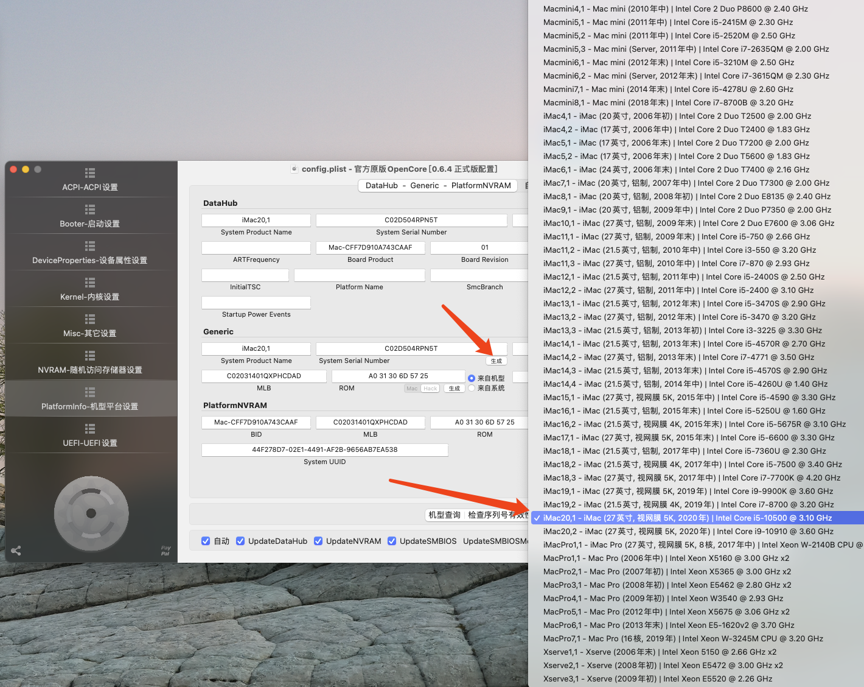Click the PlatformNVRAM ROM field

click(x=479, y=422)
